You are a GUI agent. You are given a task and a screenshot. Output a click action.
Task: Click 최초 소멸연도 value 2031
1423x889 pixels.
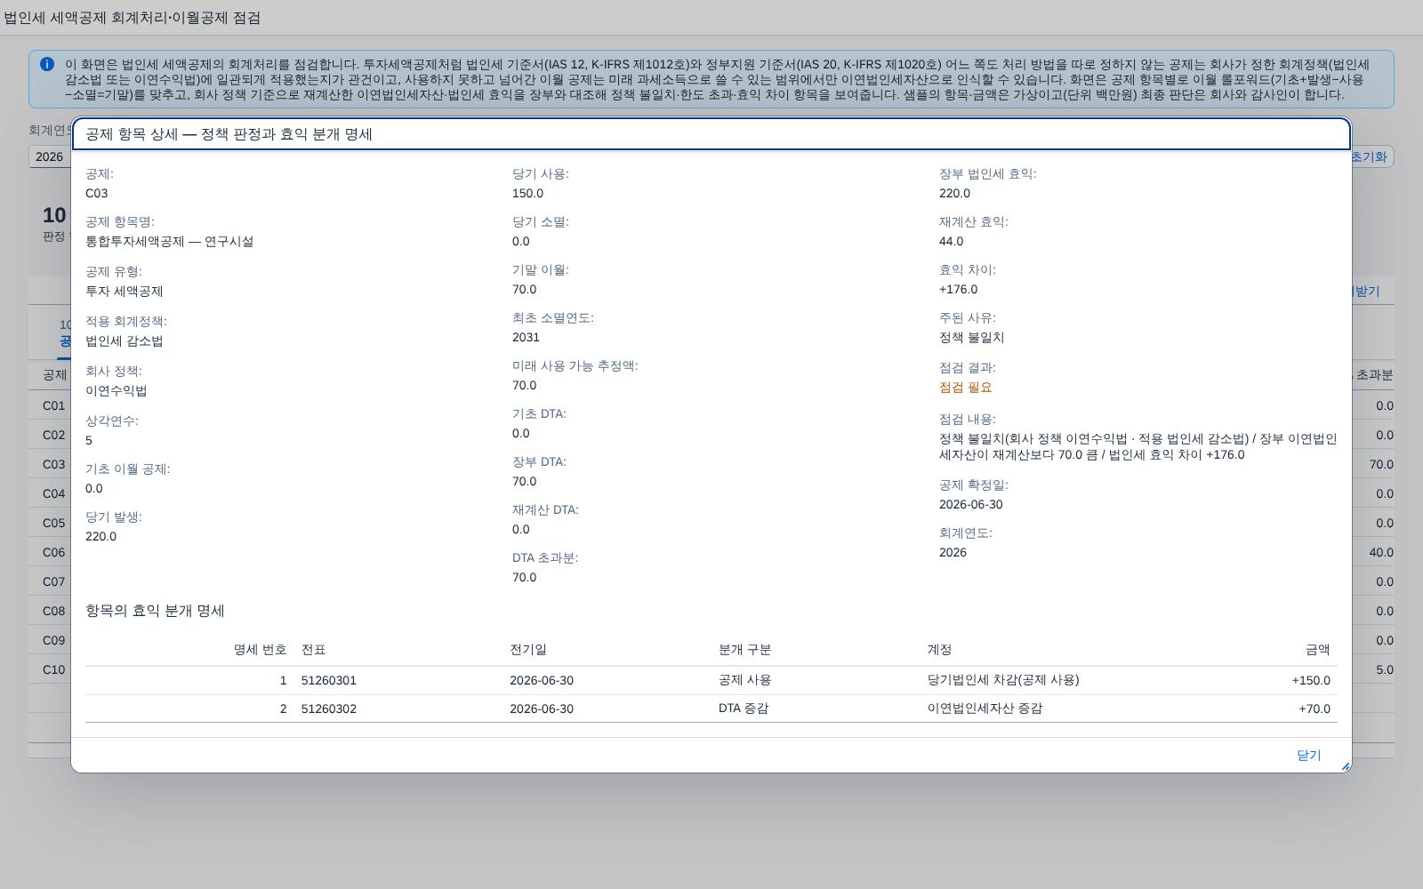tap(526, 337)
